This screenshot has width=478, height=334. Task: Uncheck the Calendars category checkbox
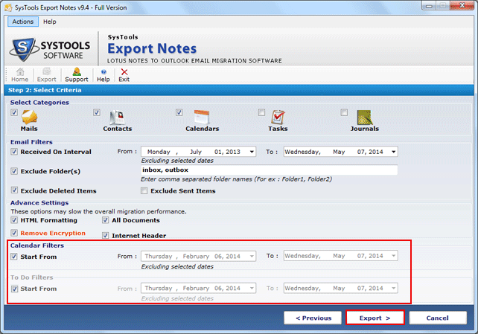179,112
